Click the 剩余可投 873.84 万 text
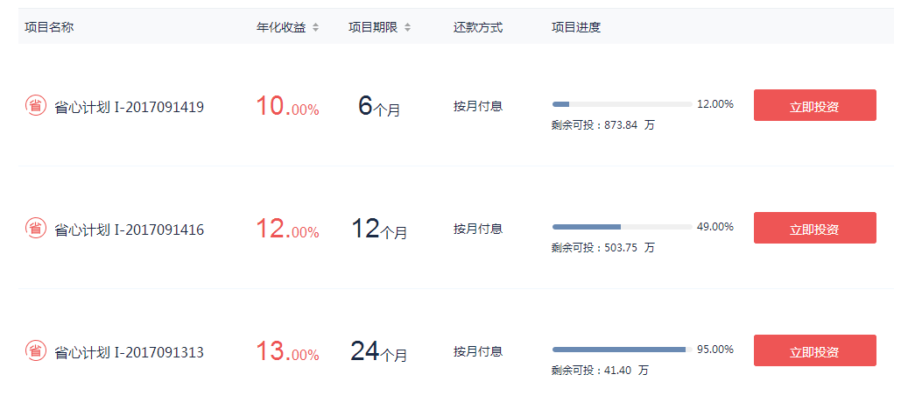Screen dimensions: 908x410 coord(603,124)
